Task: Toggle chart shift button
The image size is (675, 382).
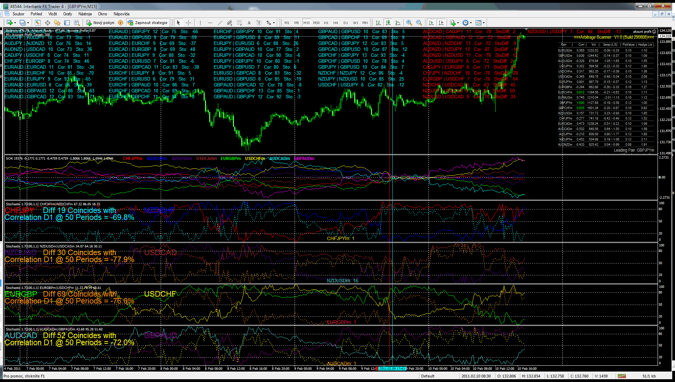Action: [x=441, y=23]
